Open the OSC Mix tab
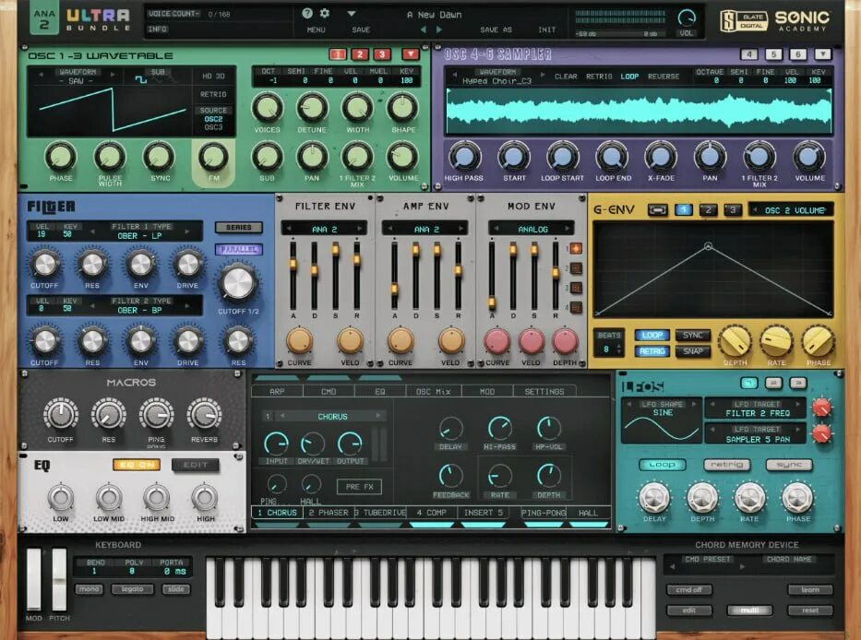 tap(433, 391)
